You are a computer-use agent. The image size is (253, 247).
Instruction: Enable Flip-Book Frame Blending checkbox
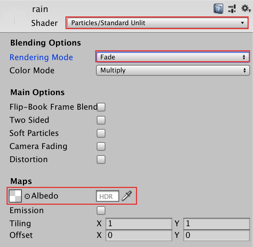point(101,107)
